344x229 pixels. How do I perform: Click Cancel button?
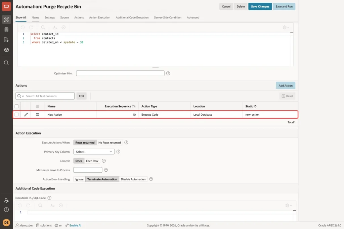point(226,7)
